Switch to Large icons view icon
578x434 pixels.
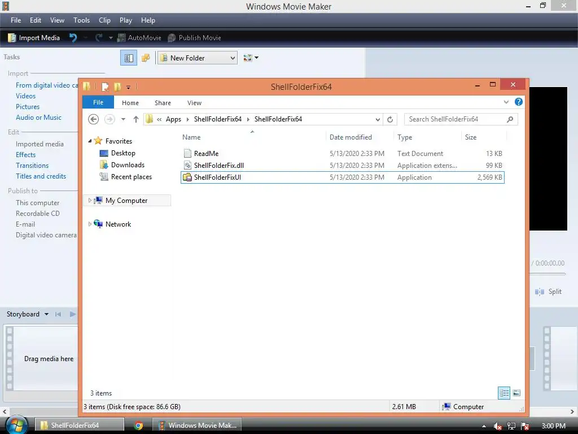[x=516, y=393]
